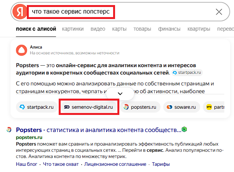Click the green Kaspersky verification badge
Image resolution: width=234 pixels, height=172 pixels.
pos(184,129)
